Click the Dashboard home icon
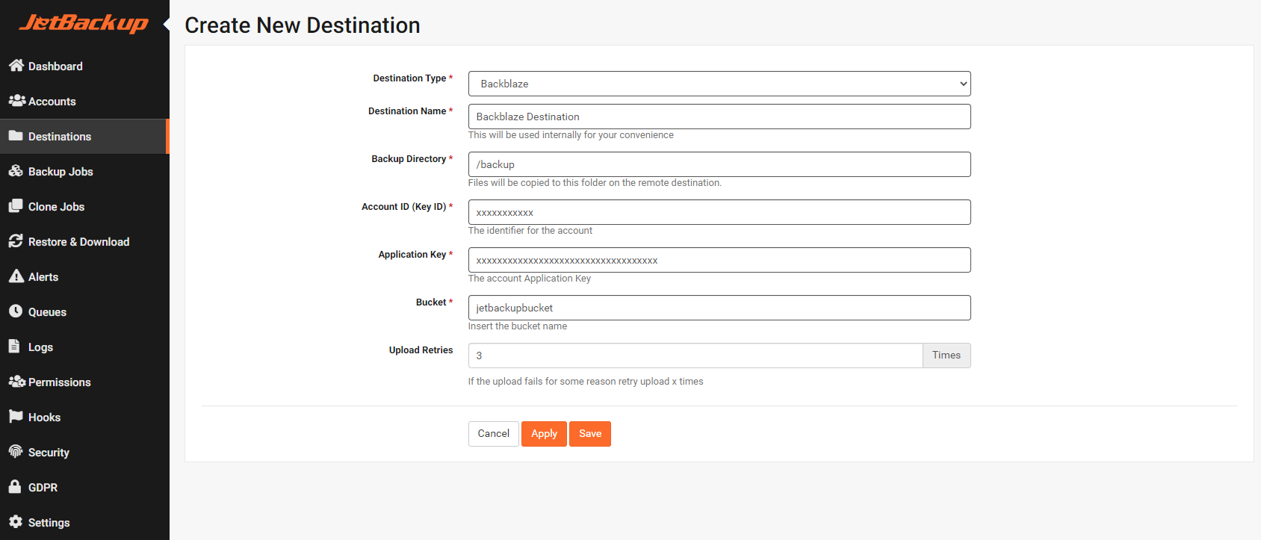Screen dimensions: 1261x540 pyautogui.click(x=16, y=66)
